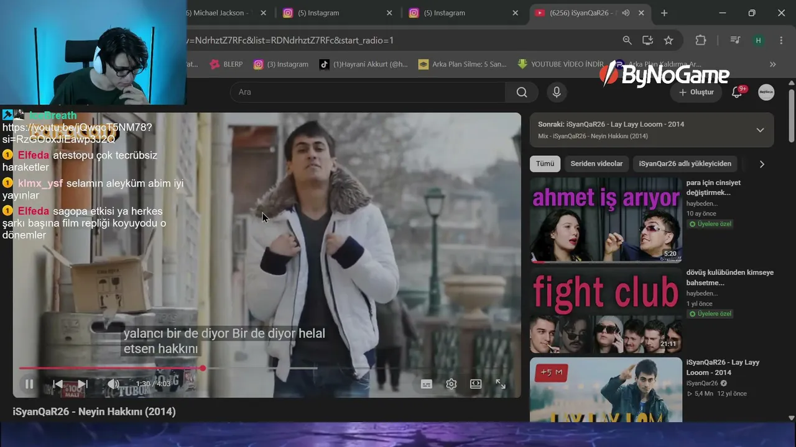
Task: Open a new browser tab
Action: pyautogui.click(x=664, y=13)
